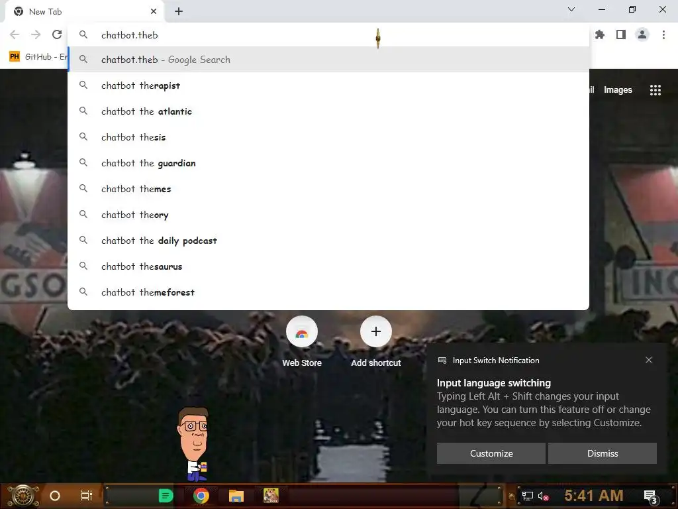The image size is (678, 509).
Task: Open a new tab with plus button
Action: tap(179, 12)
